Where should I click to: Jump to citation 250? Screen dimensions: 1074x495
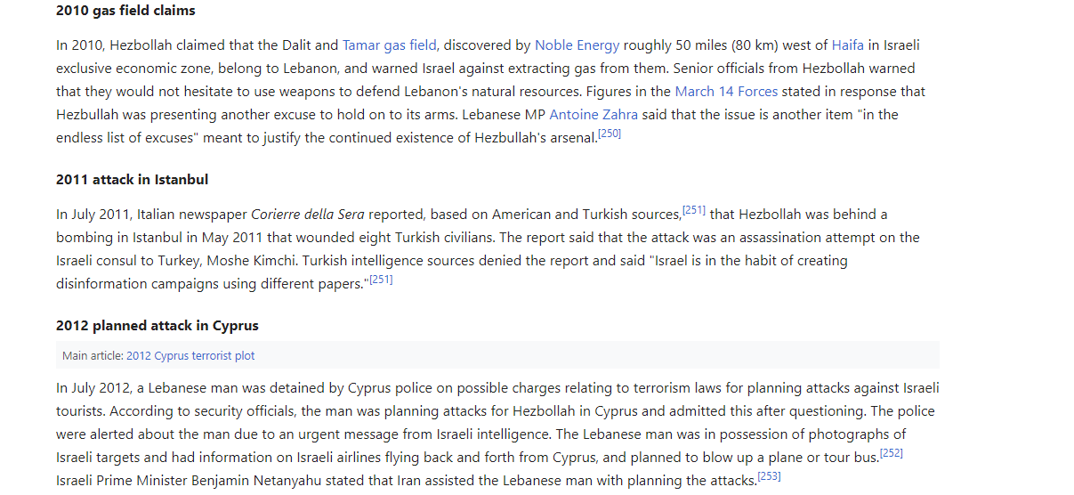pos(610,134)
